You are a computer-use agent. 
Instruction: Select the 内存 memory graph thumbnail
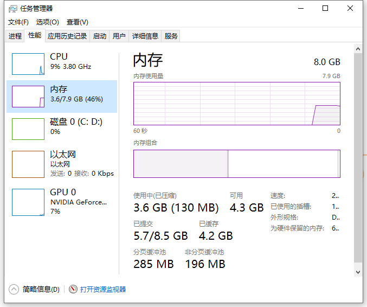(x=28, y=97)
